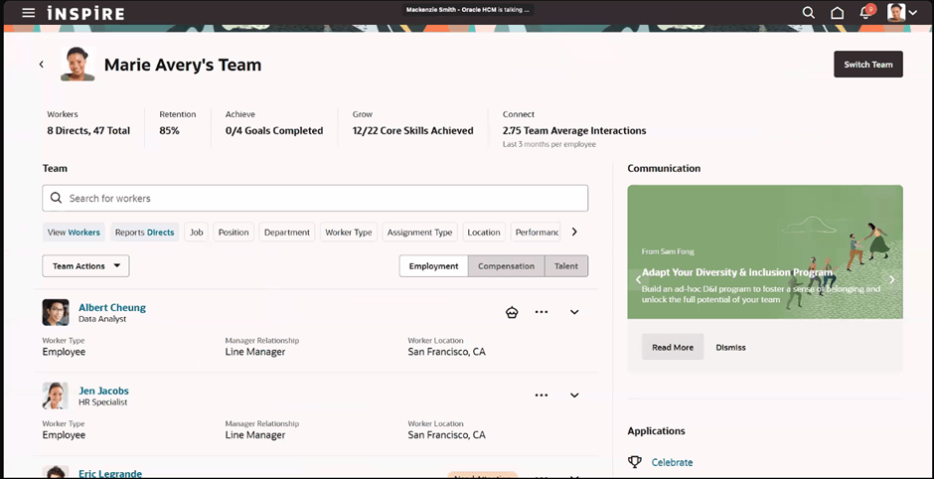The height and width of the screenshot is (479, 934).
Task: Toggle the View Workers filter chip
Action: coord(74,233)
